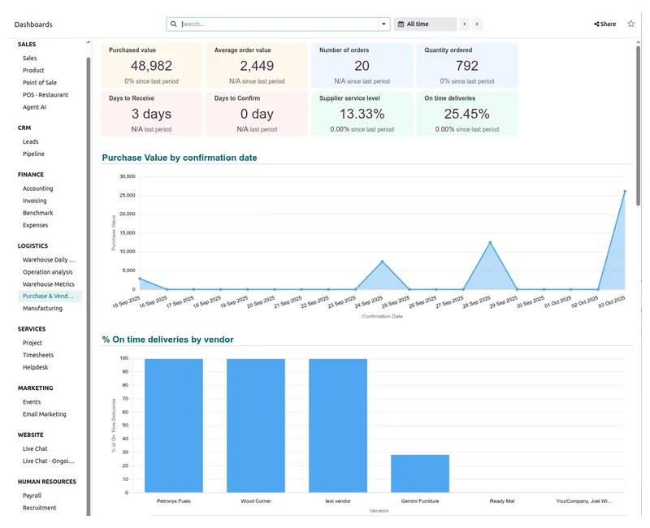
Task: Open the Point of Sale dashboard
Action: click(x=40, y=83)
